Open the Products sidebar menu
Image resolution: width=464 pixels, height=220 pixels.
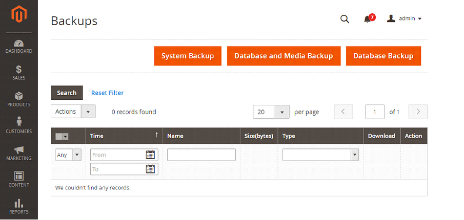(x=18, y=99)
